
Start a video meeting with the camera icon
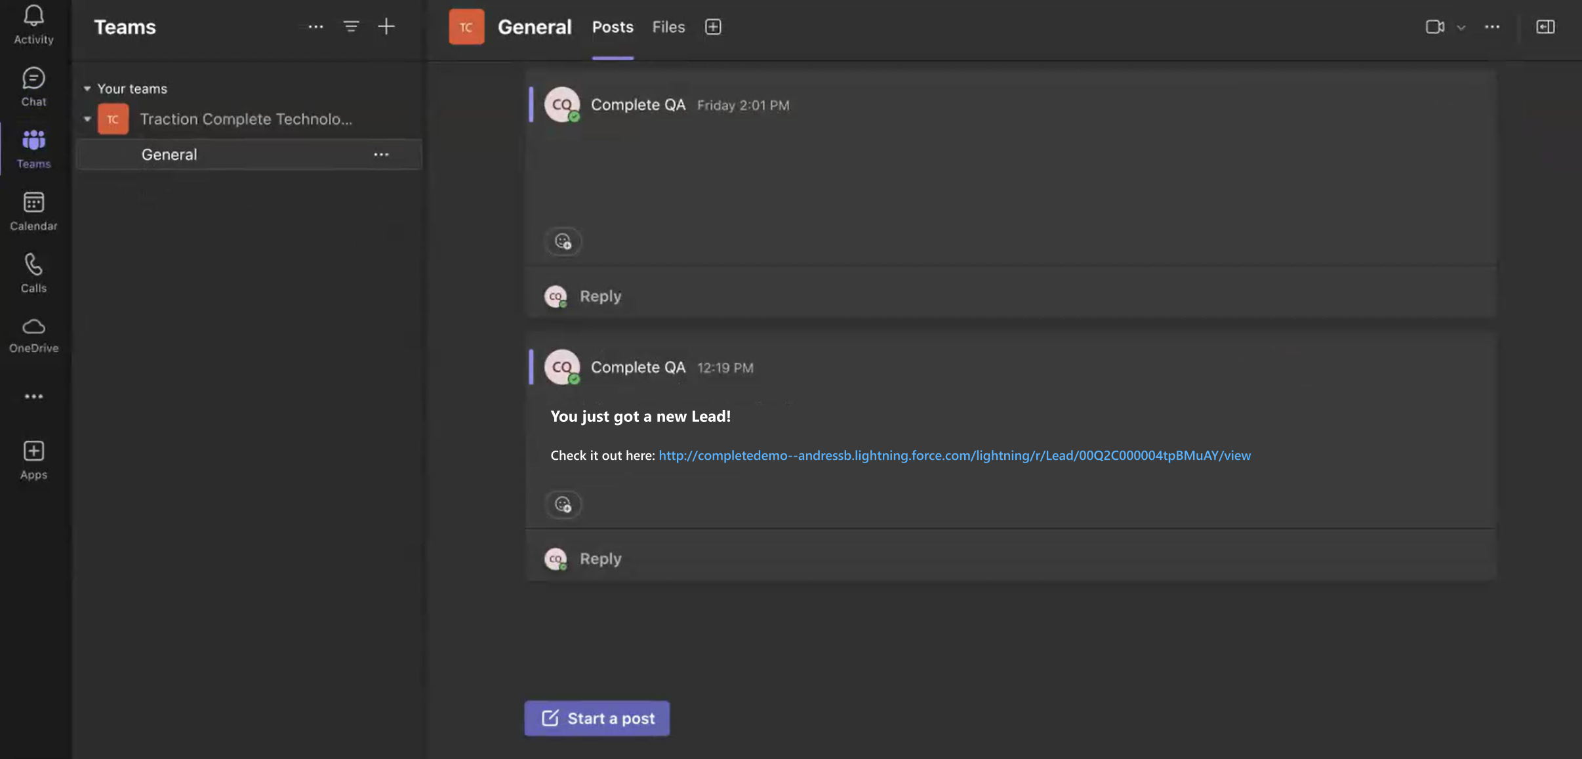pyautogui.click(x=1434, y=27)
